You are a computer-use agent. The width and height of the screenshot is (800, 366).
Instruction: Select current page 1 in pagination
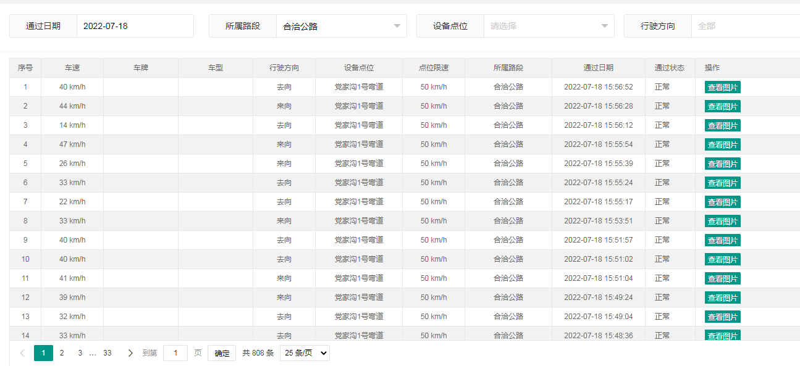tap(43, 353)
